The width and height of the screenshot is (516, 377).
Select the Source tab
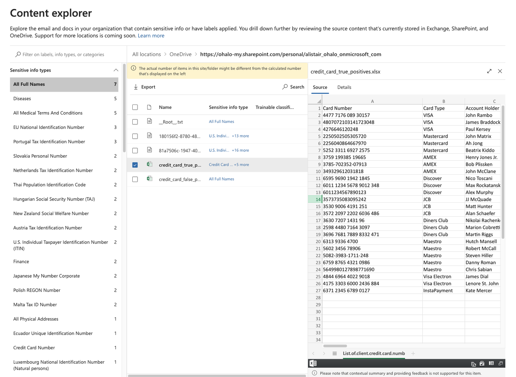pyautogui.click(x=320, y=87)
